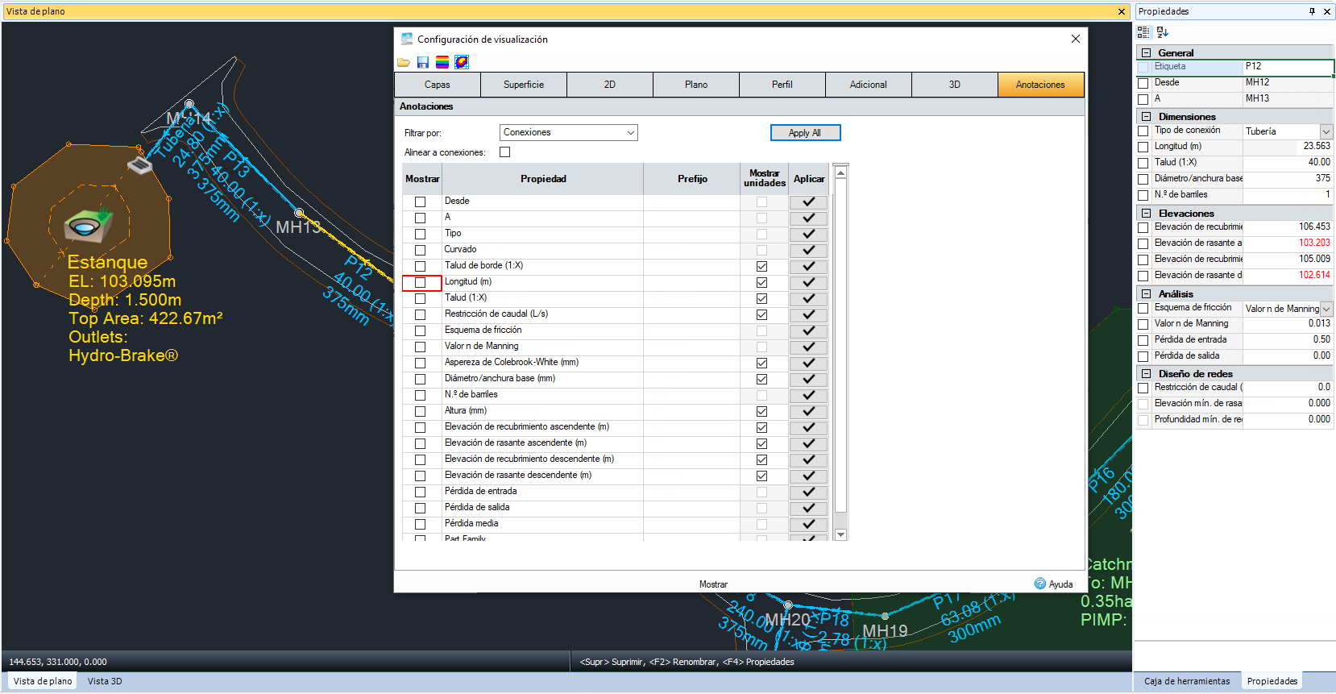The height and width of the screenshot is (694, 1336).
Task: Save display settings with floppy disk icon
Action: 423,62
